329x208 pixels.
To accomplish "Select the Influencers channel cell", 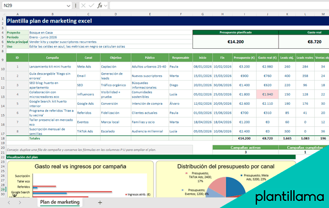I will tap(88, 94).
